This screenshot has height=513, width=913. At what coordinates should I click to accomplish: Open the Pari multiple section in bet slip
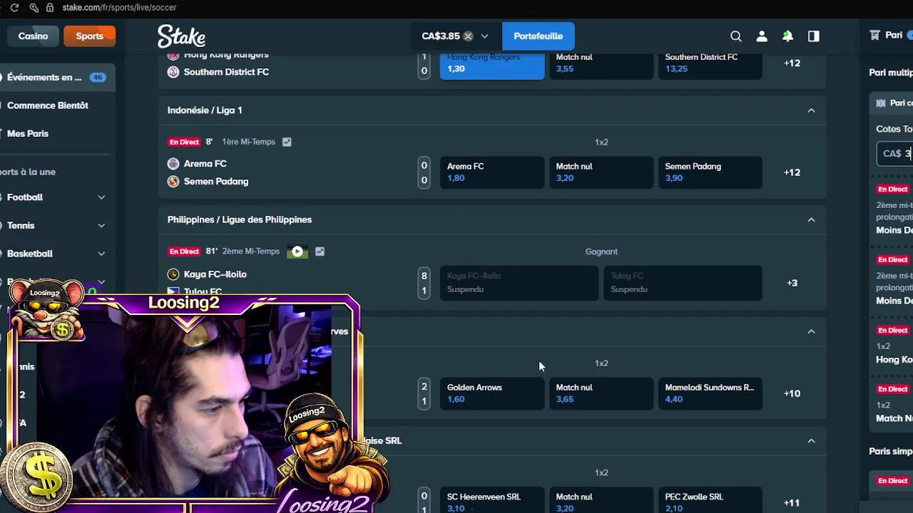pos(891,73)
